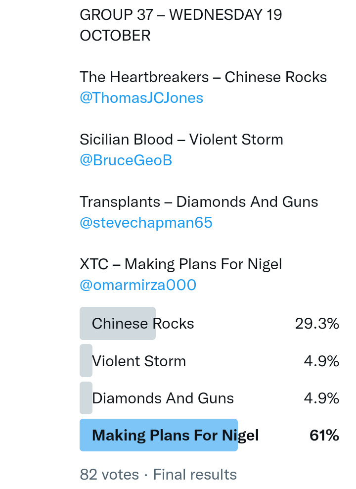Click the Transplants – Diamonds And Guns line
356x489 pixels.
(199, 202)
